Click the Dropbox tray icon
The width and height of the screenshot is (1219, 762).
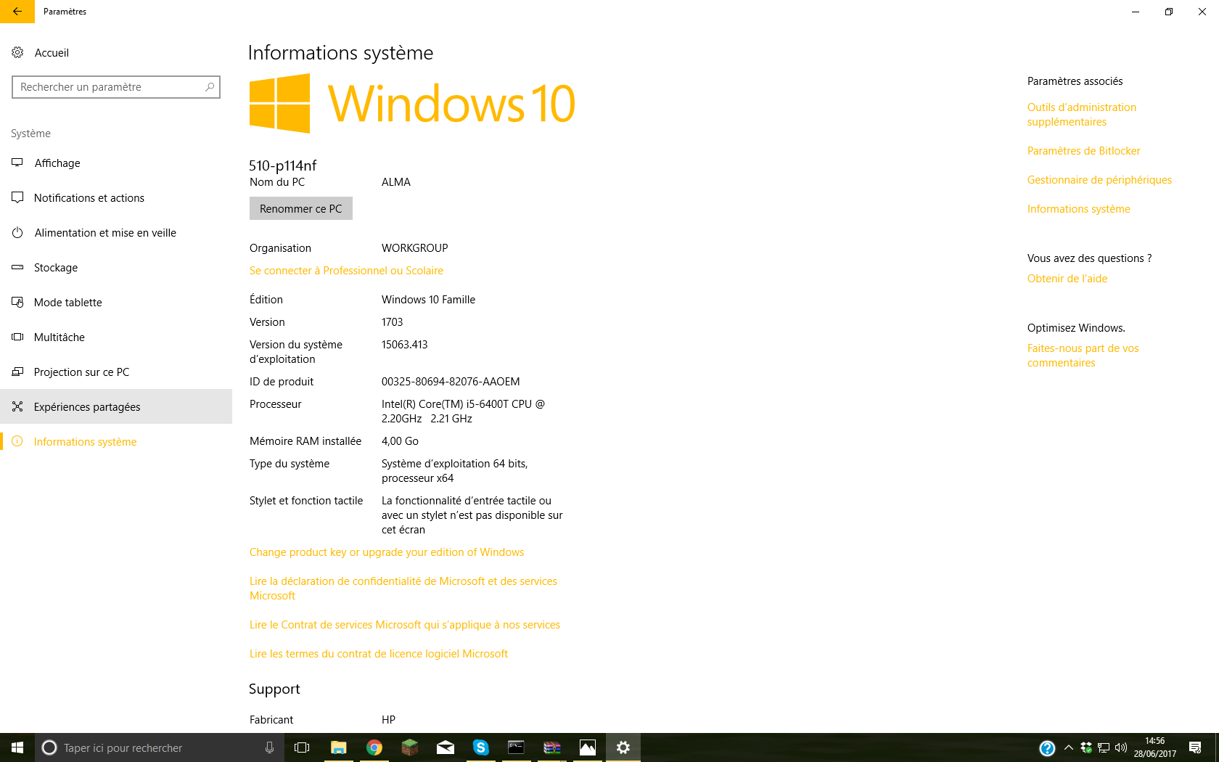pyautogui.click(x=1086, y=747)
